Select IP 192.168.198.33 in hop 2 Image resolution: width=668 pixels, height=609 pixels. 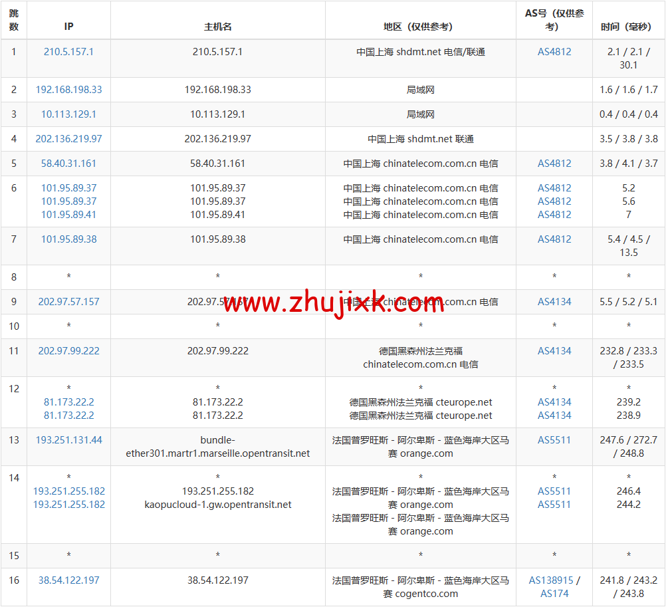[68, 90]
